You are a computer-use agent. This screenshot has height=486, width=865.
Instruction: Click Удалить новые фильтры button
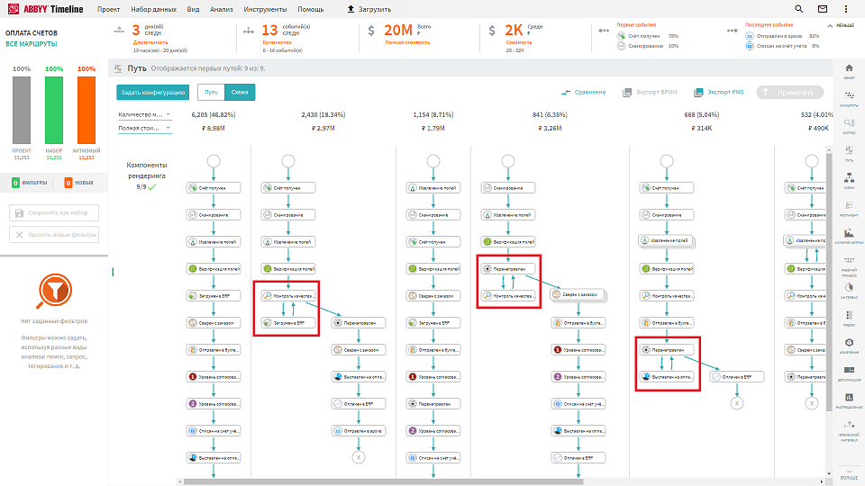54,235
